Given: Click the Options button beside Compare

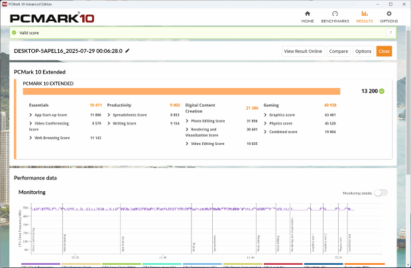Looking at the screenshot, I should click(363, 52).
